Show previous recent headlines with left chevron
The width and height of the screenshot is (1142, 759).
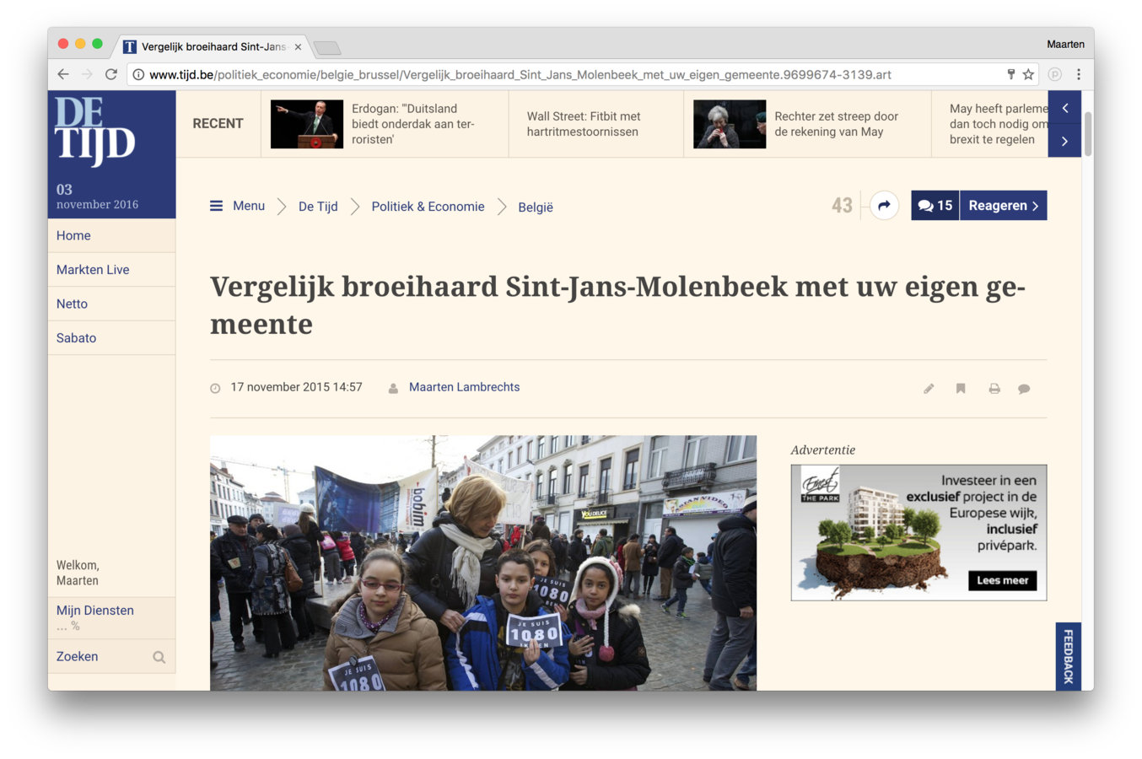click(1064, 108)
